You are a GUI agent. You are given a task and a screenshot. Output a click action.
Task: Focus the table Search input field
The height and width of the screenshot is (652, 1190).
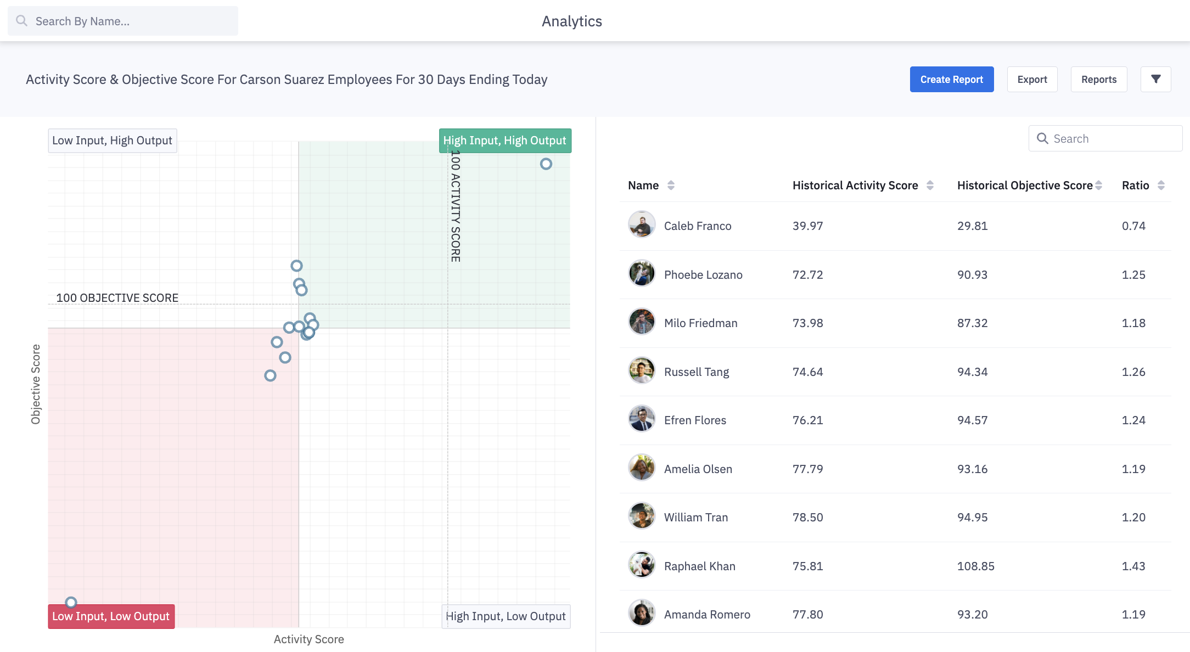tap(1114, 139)
